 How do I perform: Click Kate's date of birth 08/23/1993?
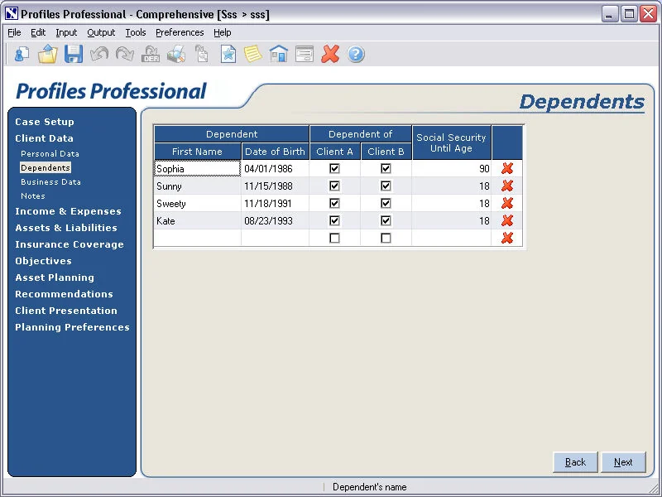[x=275, y=220]
